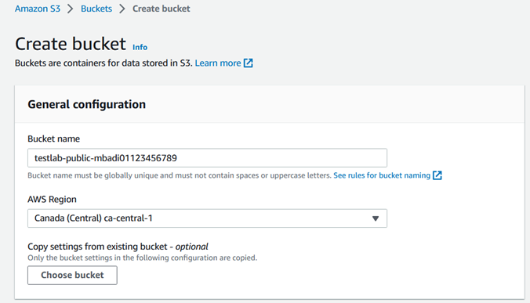Open the Info link next to Create bucket
The width and height of the screenshot is (530, 303).
point(140,47)
